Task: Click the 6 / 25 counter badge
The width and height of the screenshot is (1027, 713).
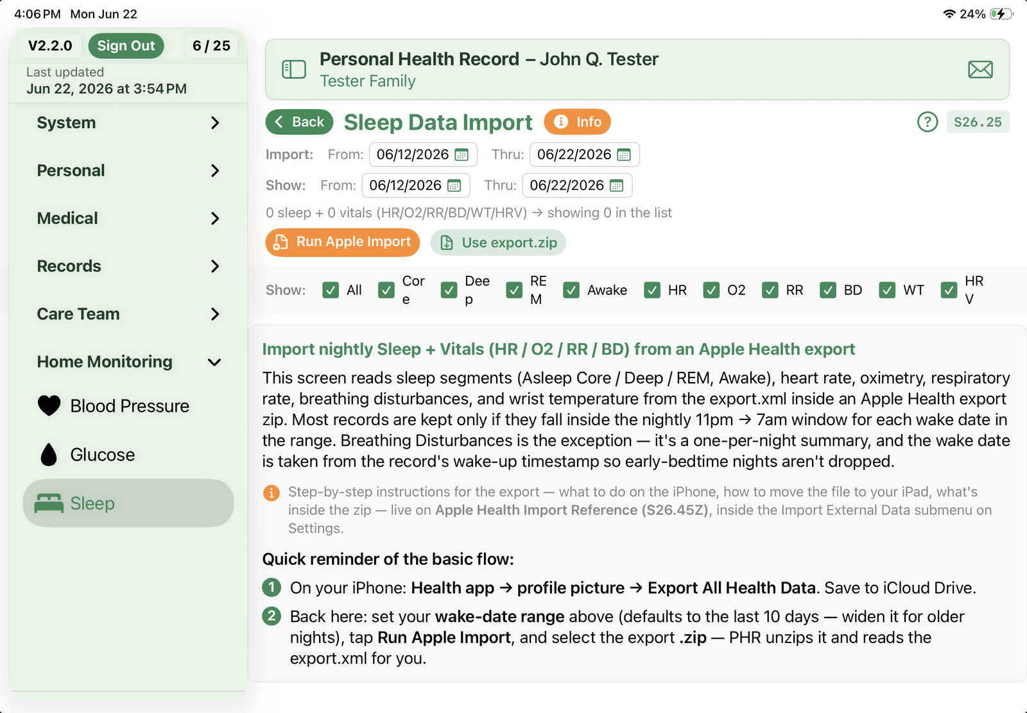Action: (x=211, y=46)
